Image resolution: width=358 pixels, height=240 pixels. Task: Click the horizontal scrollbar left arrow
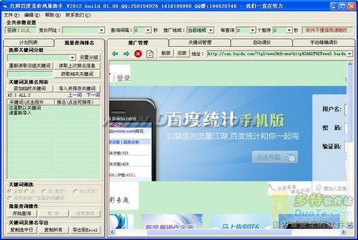[112, 232]
